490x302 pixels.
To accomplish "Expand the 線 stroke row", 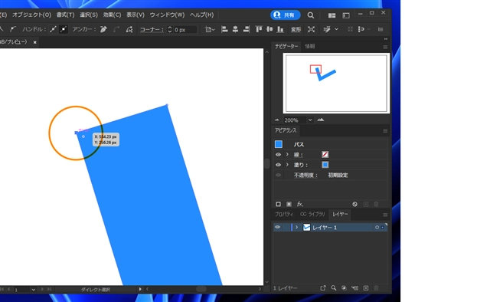I will [x=287, y=155].
